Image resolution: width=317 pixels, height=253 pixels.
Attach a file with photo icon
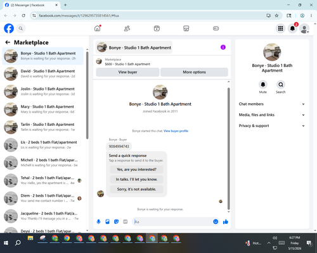[x=107, y=221]
